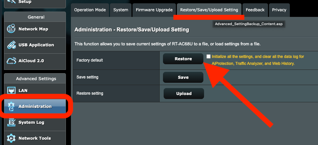Open the System Log menu label
This screenshot has width=318, height=145.
tap(31, 122)
